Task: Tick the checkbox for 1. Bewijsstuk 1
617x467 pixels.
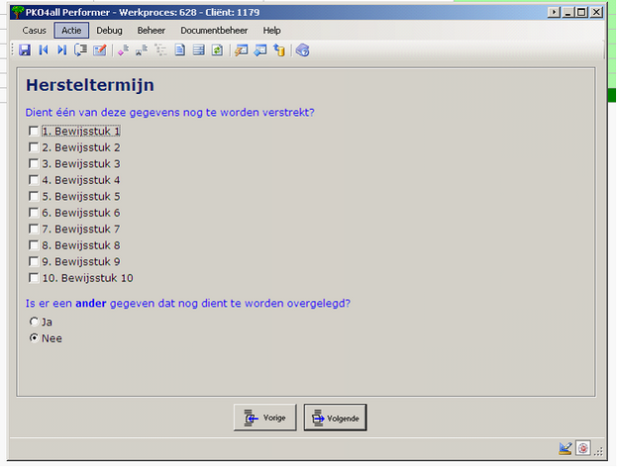Action: tap(34, 131)
